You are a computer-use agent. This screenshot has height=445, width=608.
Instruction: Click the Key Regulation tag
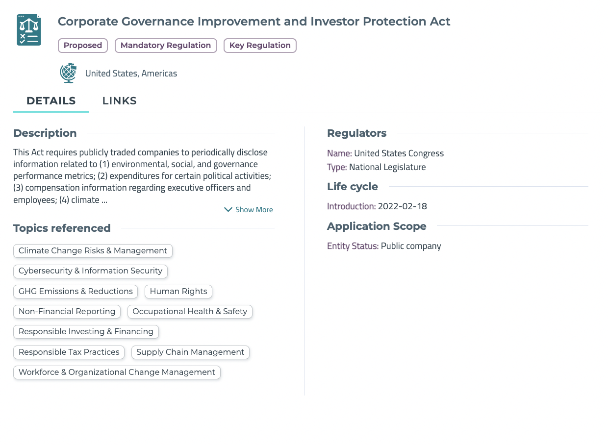click(260, 46)
